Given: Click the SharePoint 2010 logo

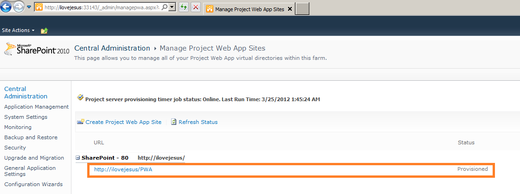Looking at the screenshot, I should click(36, 50).
